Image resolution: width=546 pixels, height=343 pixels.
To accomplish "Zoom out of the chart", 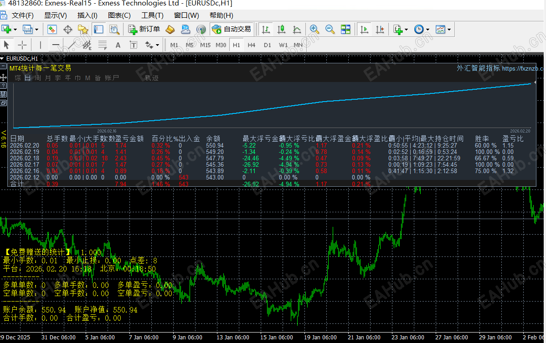I will 330,30.
